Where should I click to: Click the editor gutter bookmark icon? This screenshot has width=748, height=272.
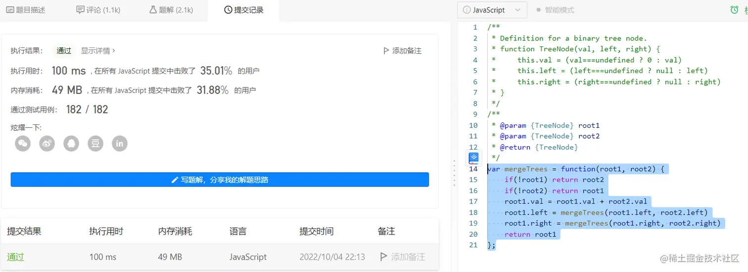[x=473, y=158]
